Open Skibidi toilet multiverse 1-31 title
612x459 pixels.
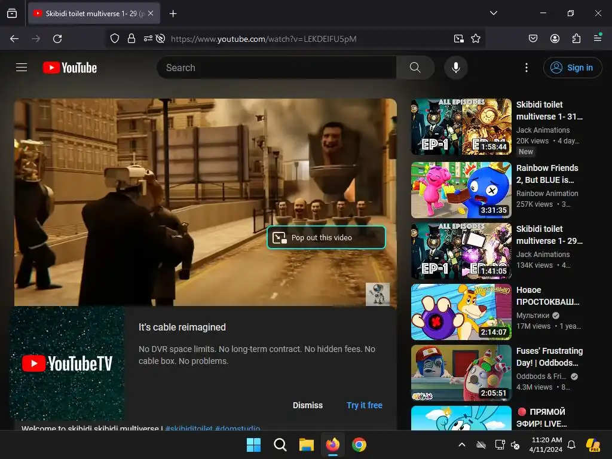tap(549, 111)
